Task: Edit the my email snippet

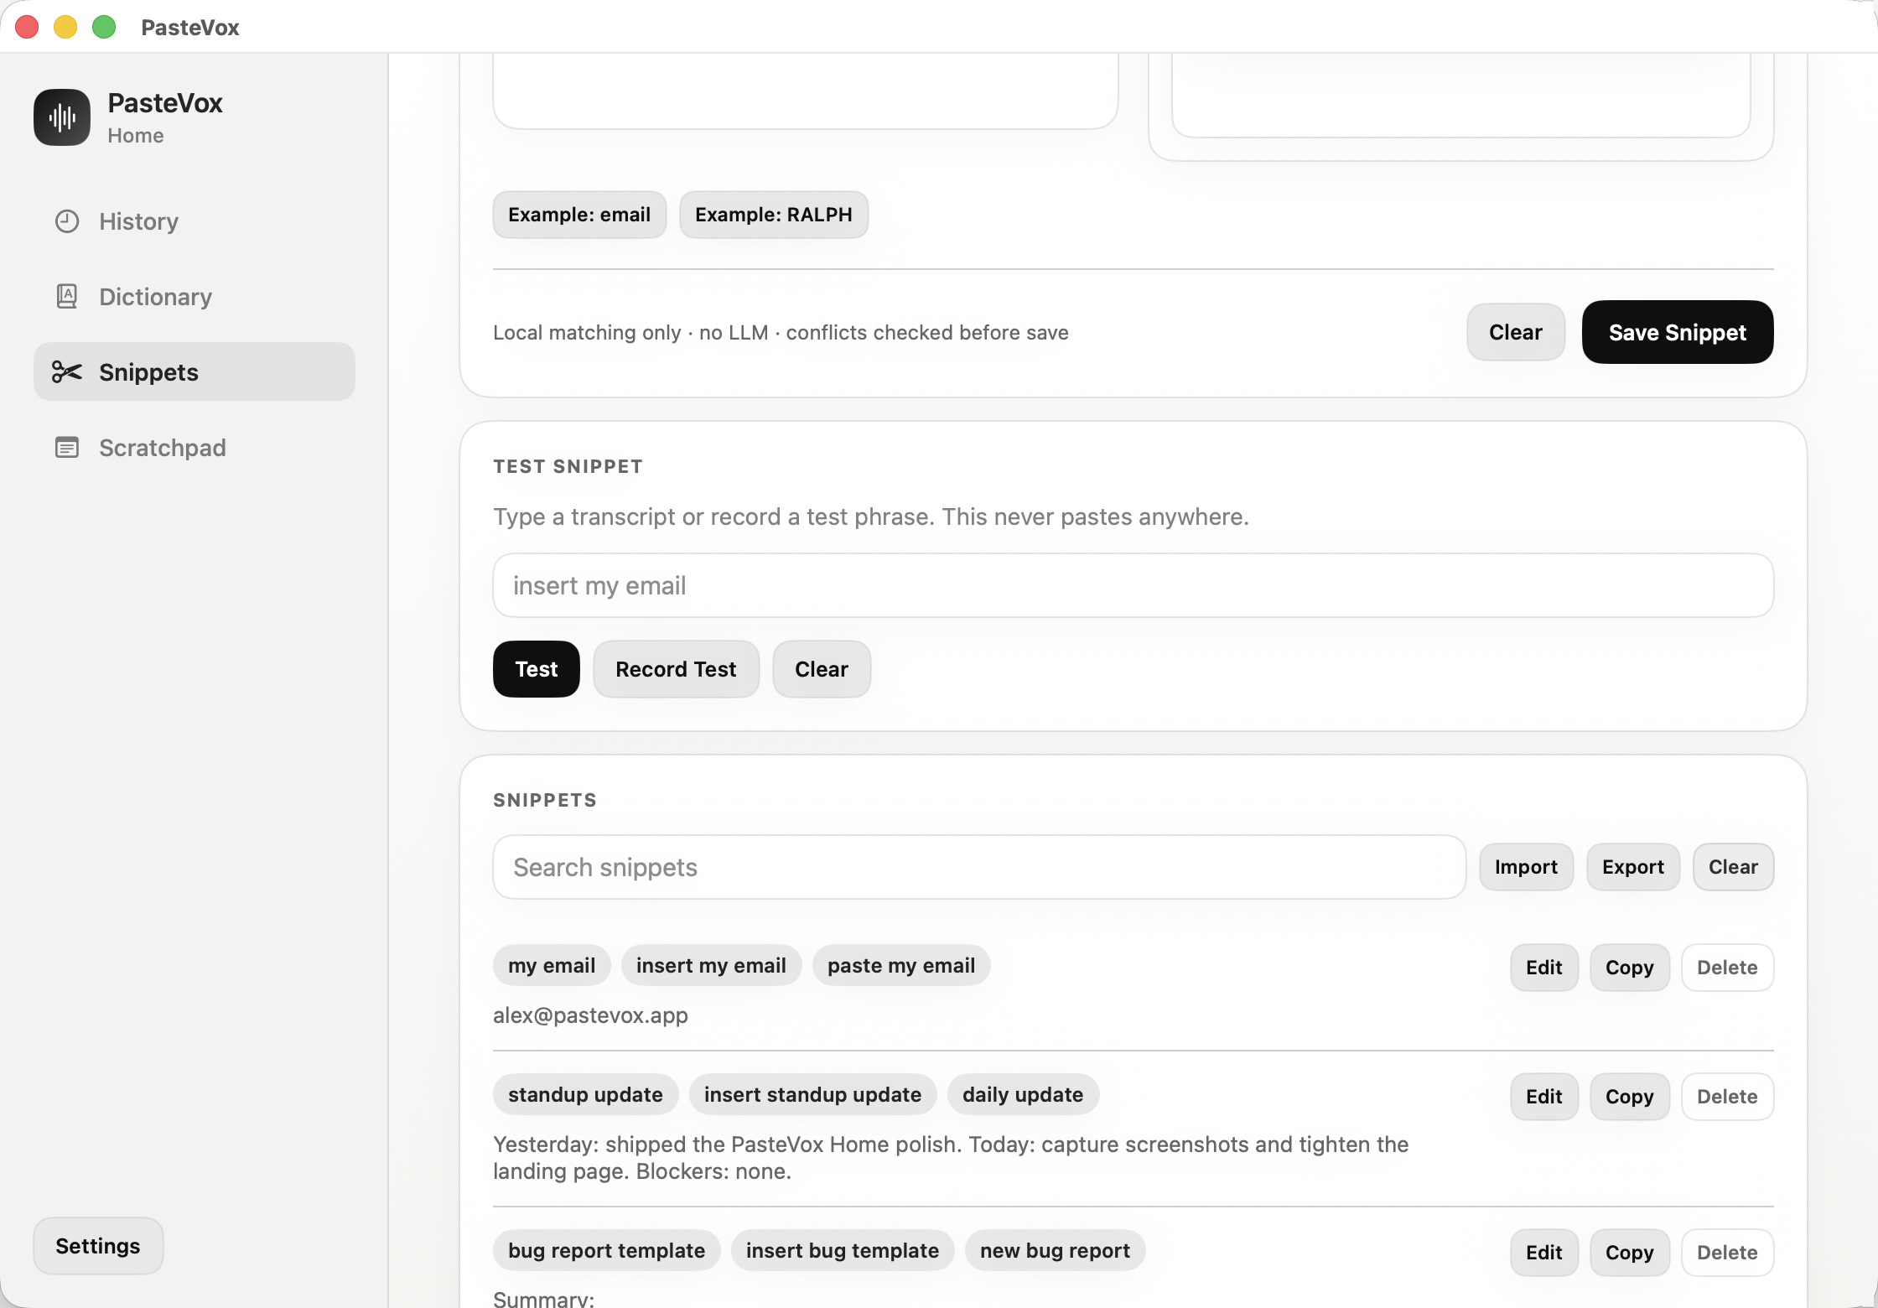Action: tap(1544, 968)
